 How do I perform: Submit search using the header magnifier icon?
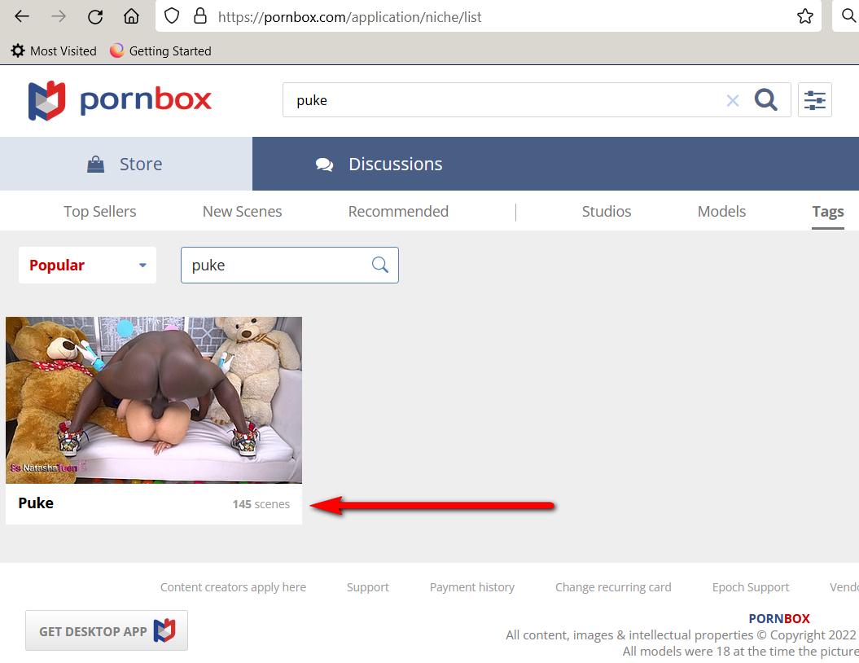coord(766,100)
